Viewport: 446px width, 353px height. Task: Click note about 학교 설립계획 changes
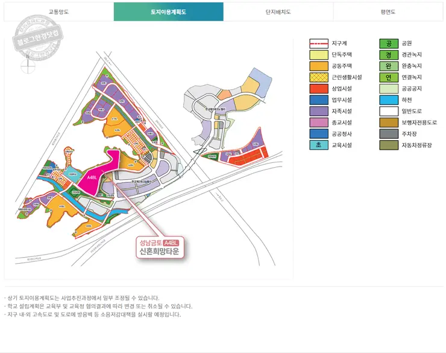pyautogui.click(x=98, y=307)
